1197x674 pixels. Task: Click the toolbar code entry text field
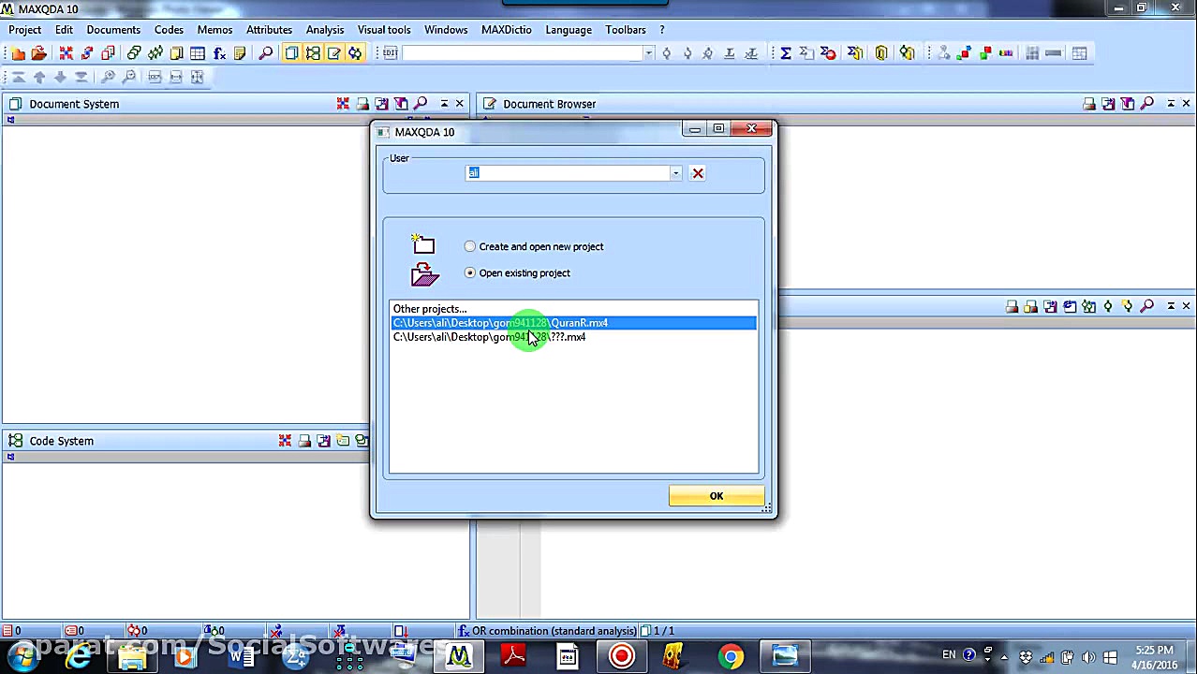click(523, 53)
